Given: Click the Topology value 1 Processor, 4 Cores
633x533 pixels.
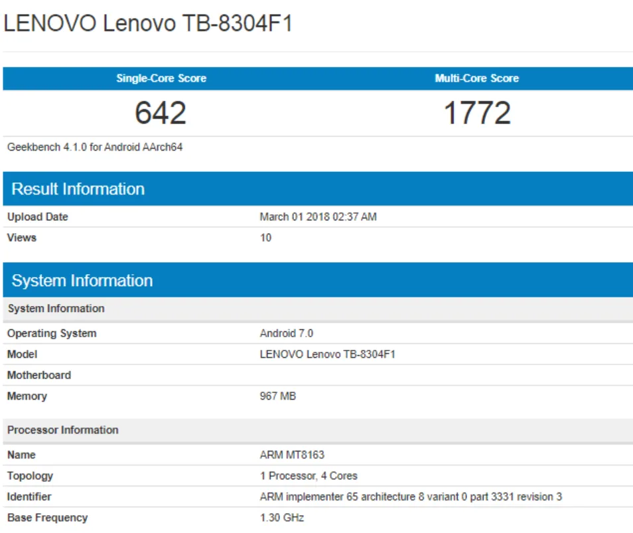Looking at the screenshot, I should (309, 476).
